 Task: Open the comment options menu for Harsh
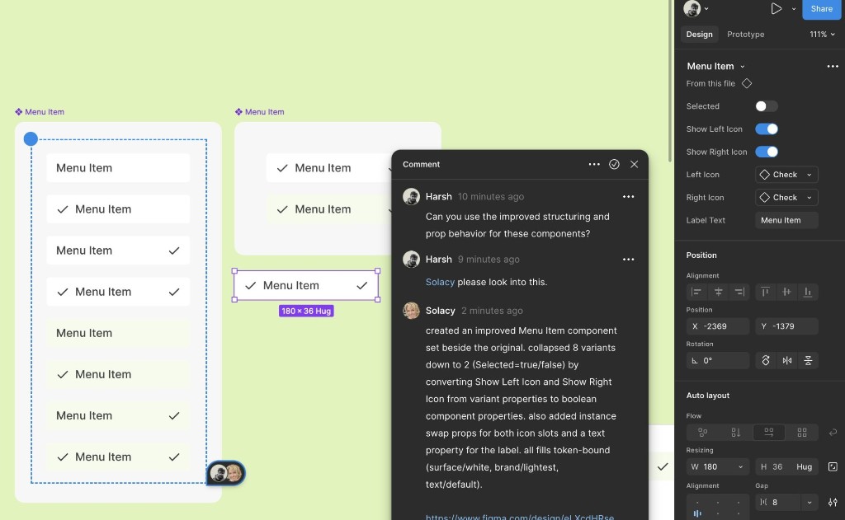click(x=629, y=196)
